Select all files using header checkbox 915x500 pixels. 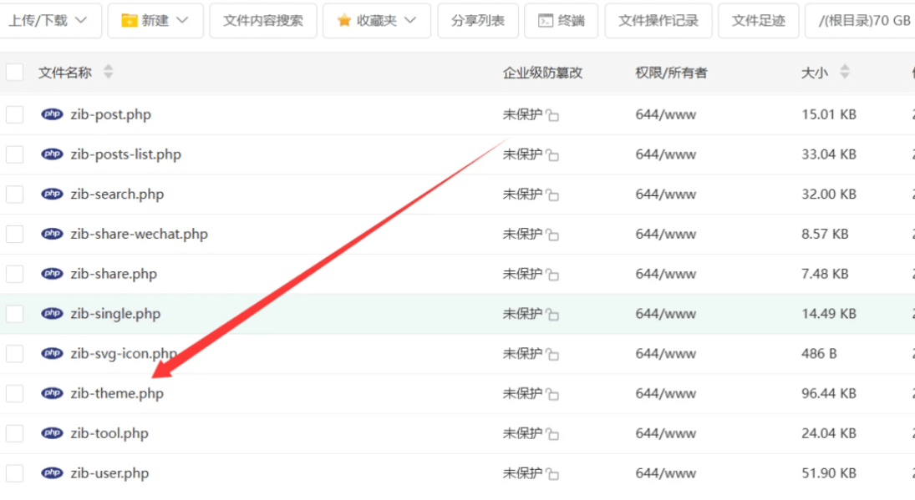tap(15, 73)
